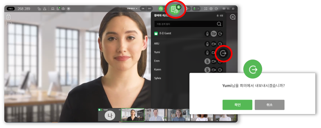Mute Yumi's microphone
Screen dimensions: 321x128
pos(207,52)
